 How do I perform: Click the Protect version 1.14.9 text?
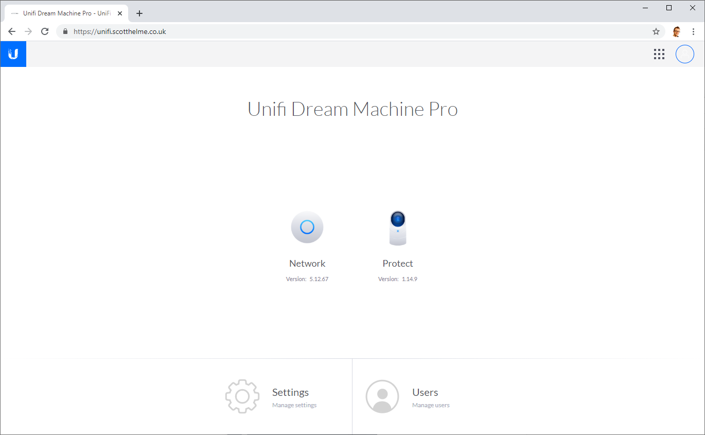(398, 279)
